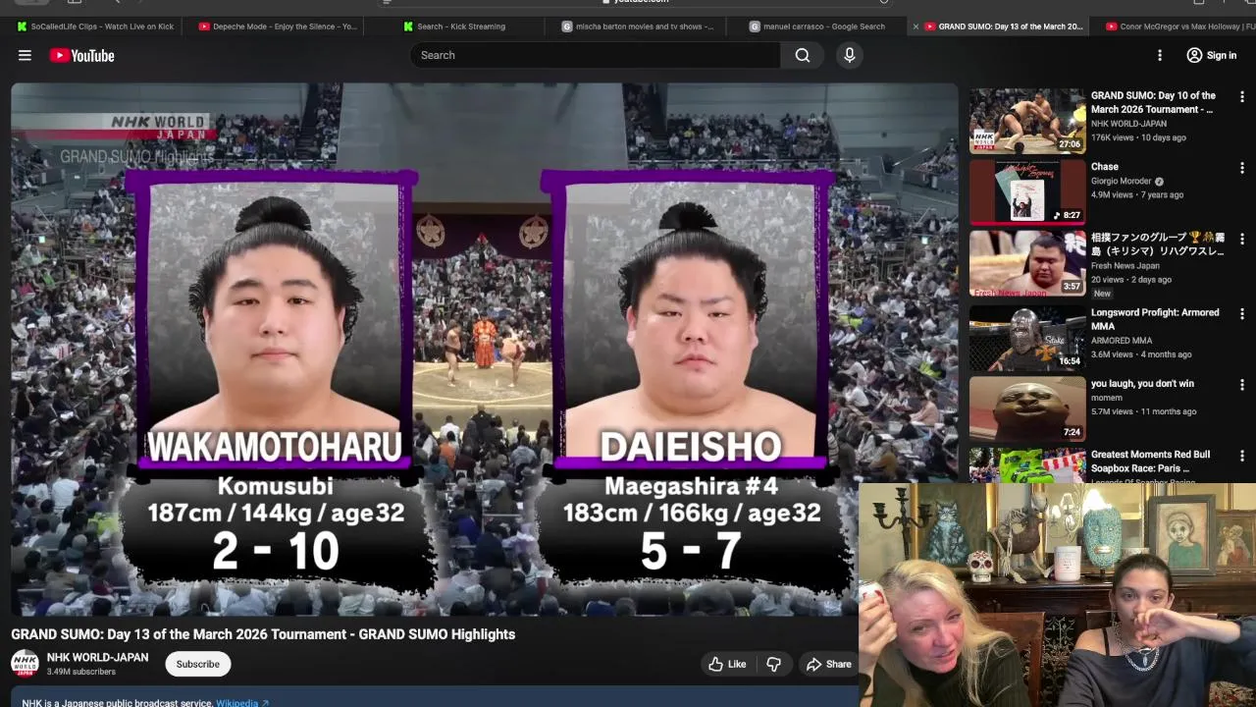Image resolution: width=1256 pixels, height=707 pixels.
Task: Open 'you laugh, you don't win' thumbnail
Action: (x=1027, y=408)
